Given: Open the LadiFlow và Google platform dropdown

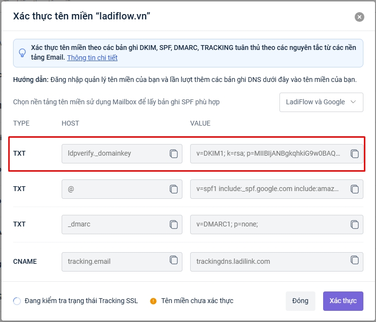Looking at the screenshot, I should coord(321,102).
